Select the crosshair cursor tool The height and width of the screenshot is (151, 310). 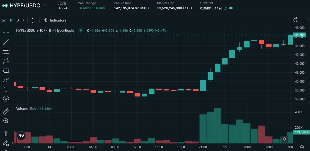tap(6, 33)
